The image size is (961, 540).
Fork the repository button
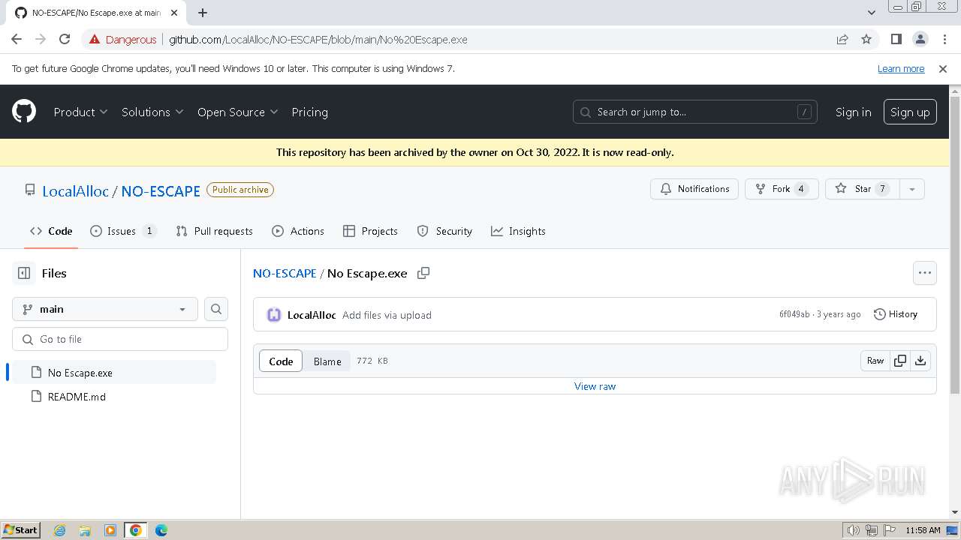(782, 189)
